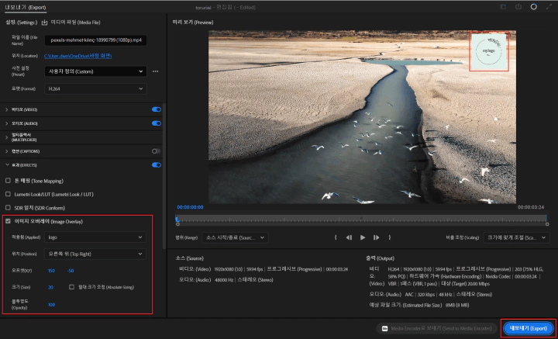Click the offset Y value -50
Image resolution: width=558 pixels, height=339 pixels.
pyautogui.click(x=71, y=271)
